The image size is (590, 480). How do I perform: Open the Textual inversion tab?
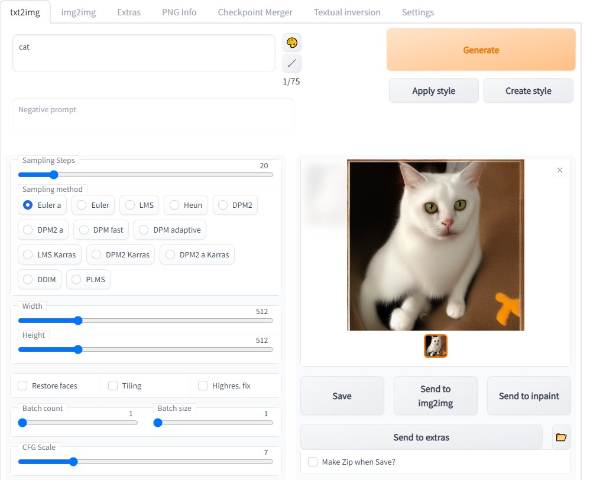coord(347,12)
